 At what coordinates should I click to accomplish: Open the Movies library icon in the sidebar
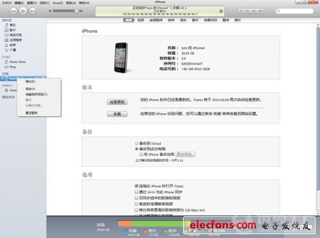click(x=6, y=30)
